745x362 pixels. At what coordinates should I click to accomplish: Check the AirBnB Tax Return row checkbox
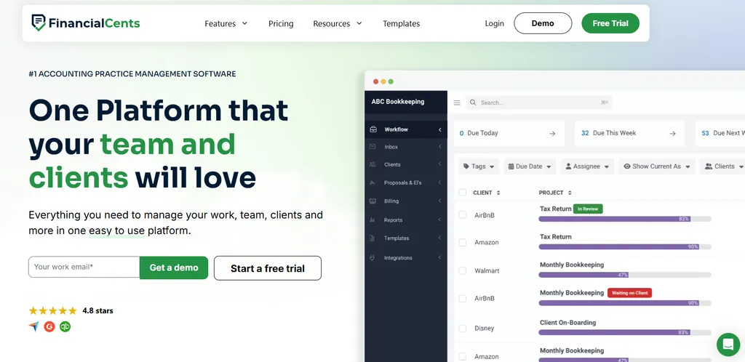[x=462, y=215]
